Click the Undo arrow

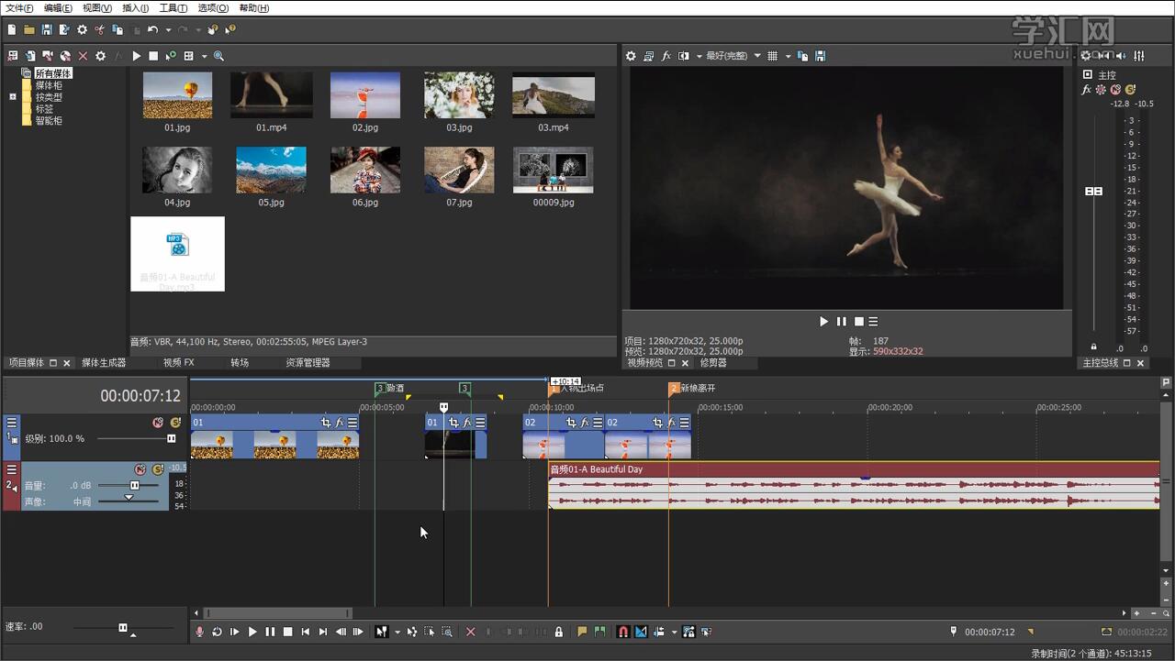pos(152,30)
